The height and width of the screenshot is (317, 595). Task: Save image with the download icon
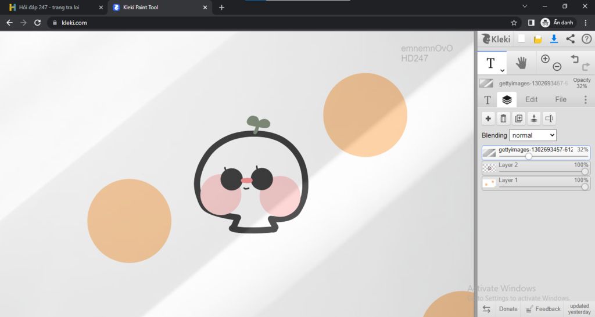click(554, 39)
